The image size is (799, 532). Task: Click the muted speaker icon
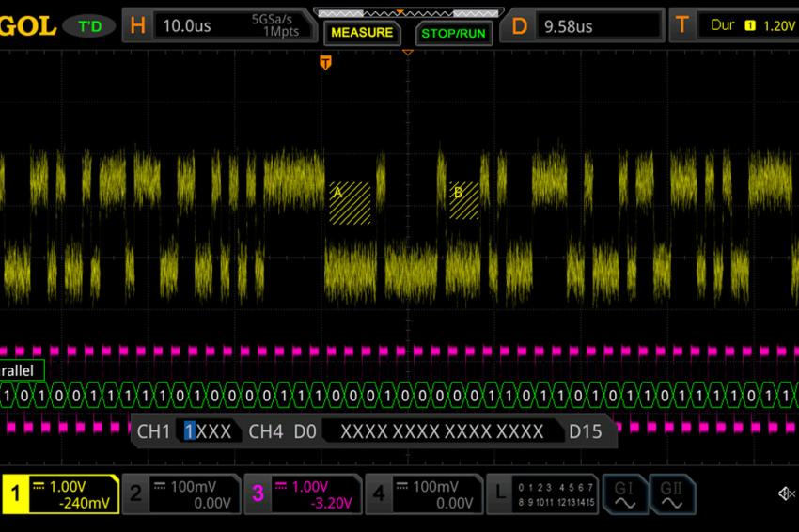click(x=786, y=493)
